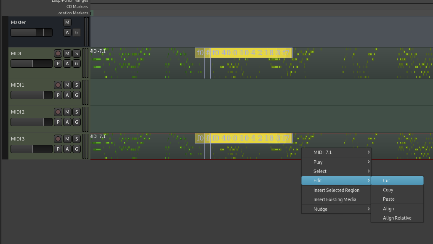Image resolution: width=433 pixels, height=244 pixels.
Task: Adjust the MIDI 2 track fader
Action: 32,122
